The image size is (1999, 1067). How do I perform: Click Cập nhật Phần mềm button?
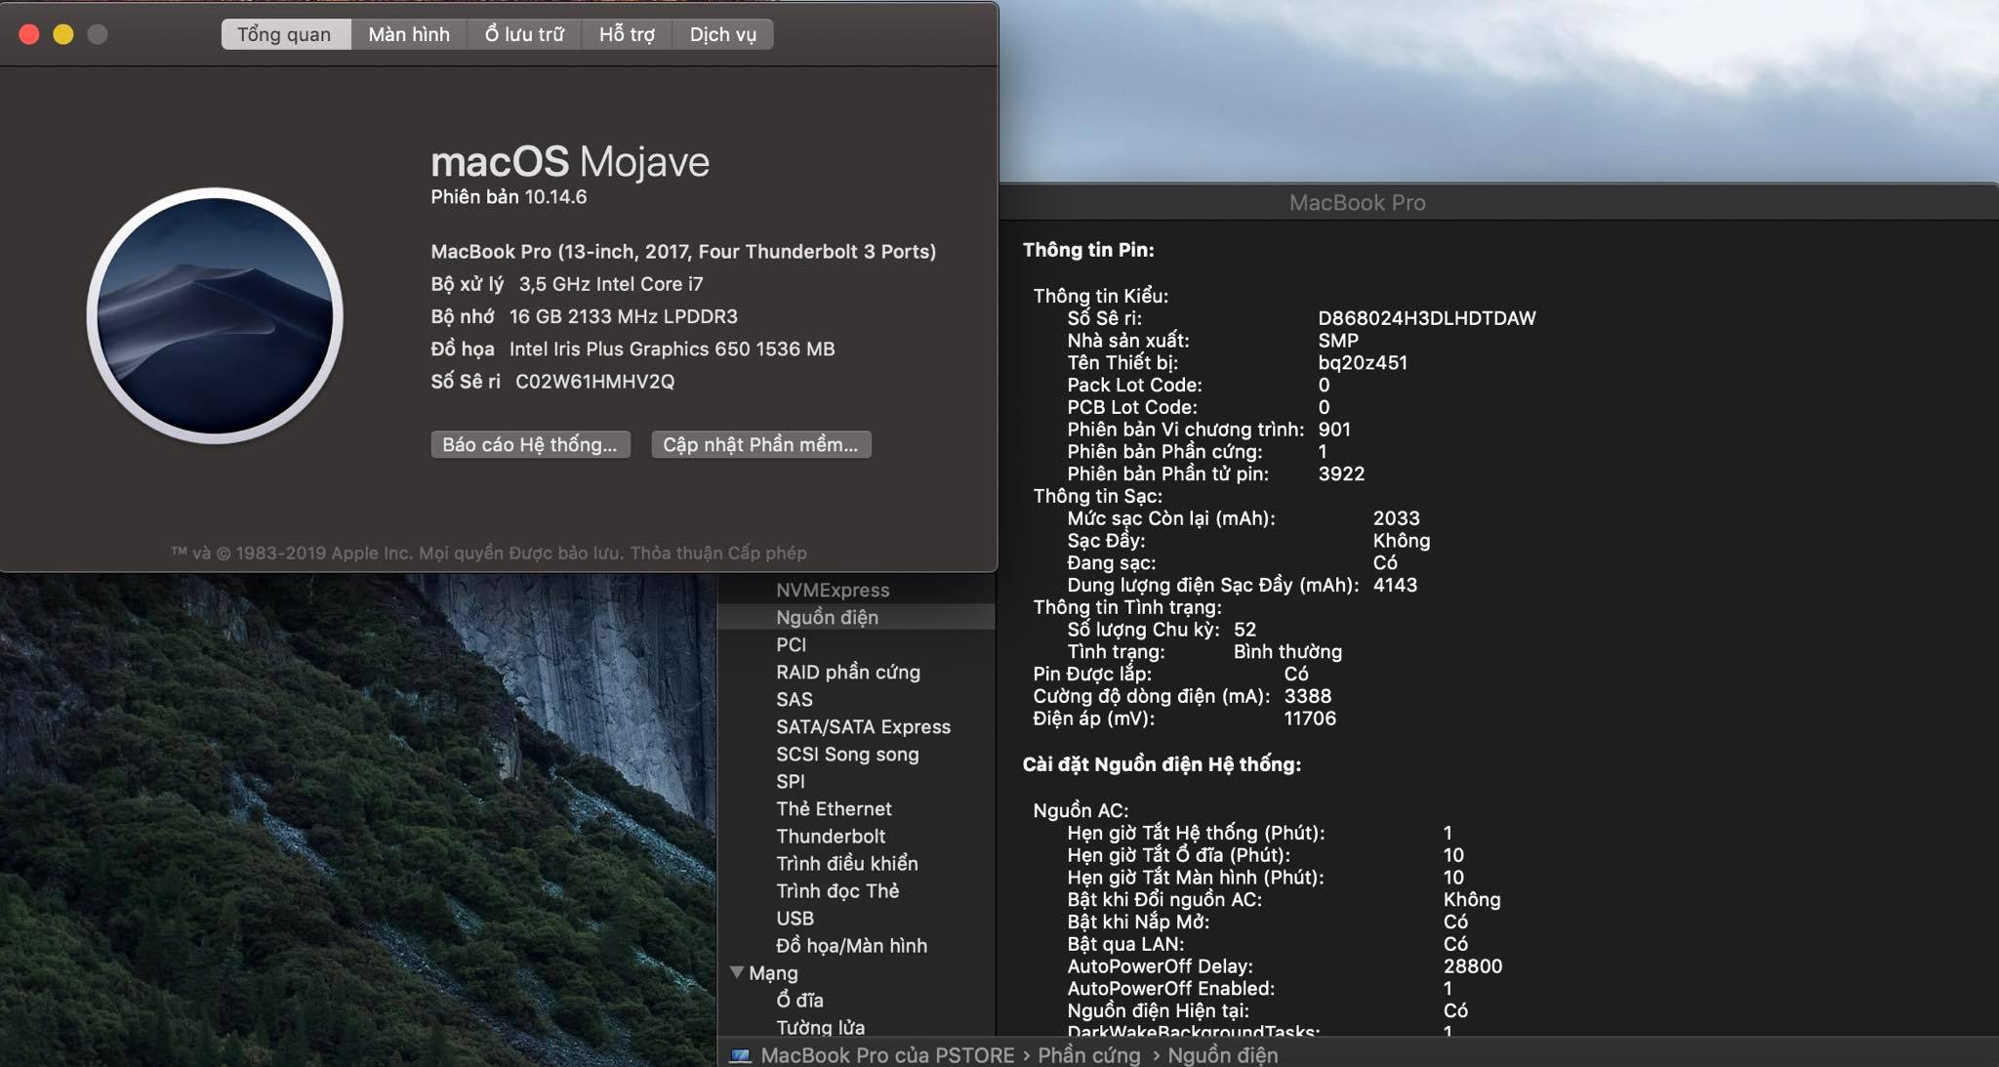pyautogui.click(x=760, y=444)
